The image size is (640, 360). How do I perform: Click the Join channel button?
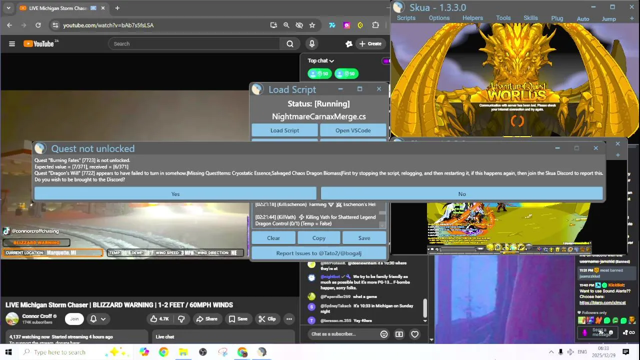(x=74, y=319)
